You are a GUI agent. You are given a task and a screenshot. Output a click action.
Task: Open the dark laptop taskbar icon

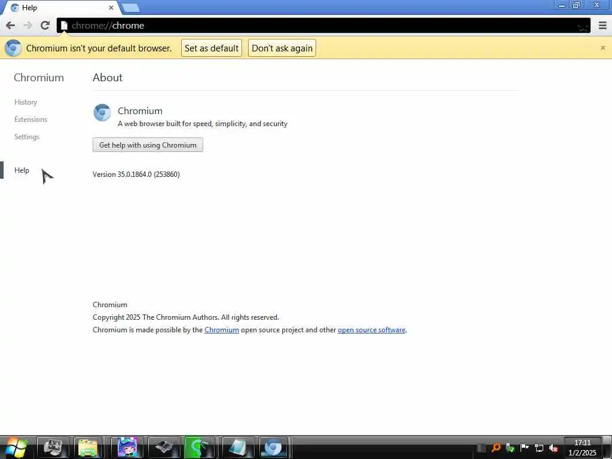(164, 448)
